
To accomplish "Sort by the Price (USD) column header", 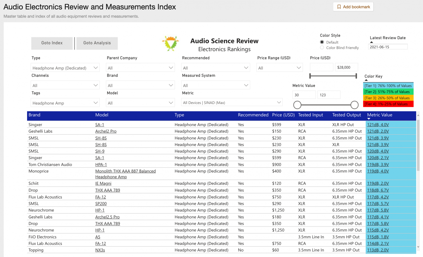I will point(283,115).
